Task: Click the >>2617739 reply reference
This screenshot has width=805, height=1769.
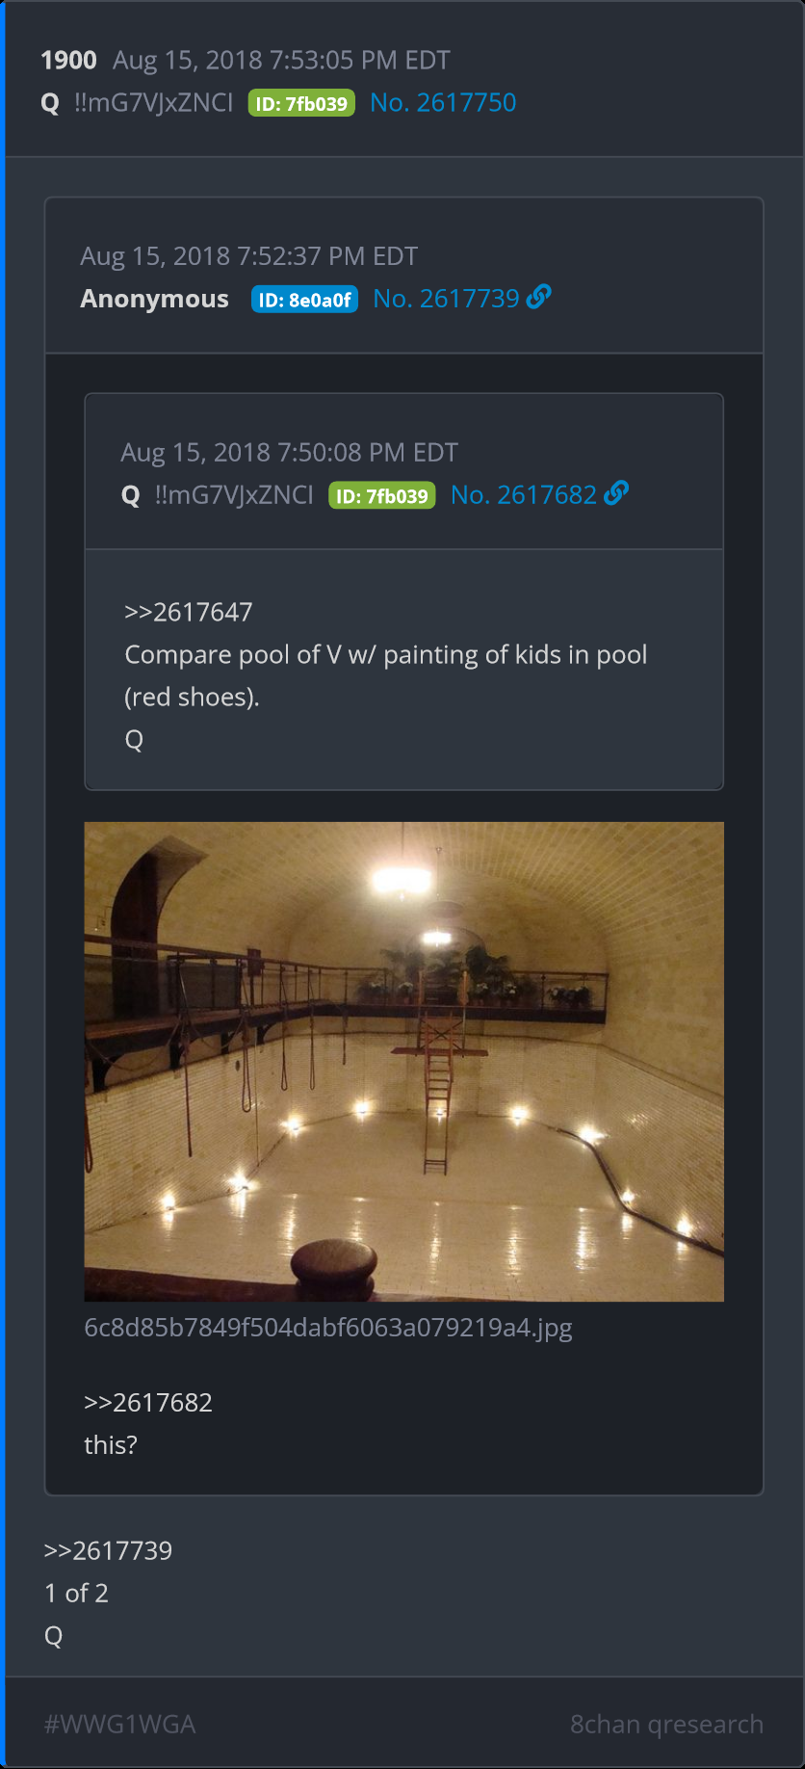Action: pos(108,1550)
